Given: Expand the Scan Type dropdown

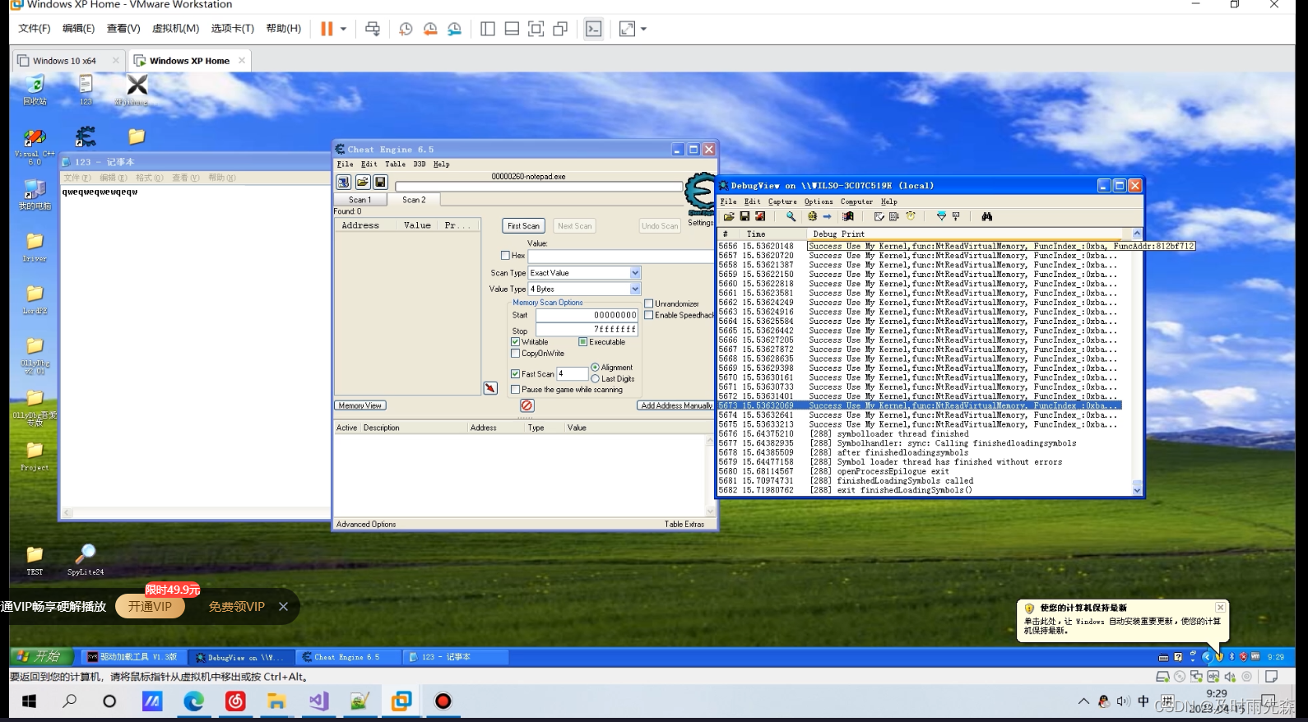Looking at the screenshot, I should coord(635,273).
